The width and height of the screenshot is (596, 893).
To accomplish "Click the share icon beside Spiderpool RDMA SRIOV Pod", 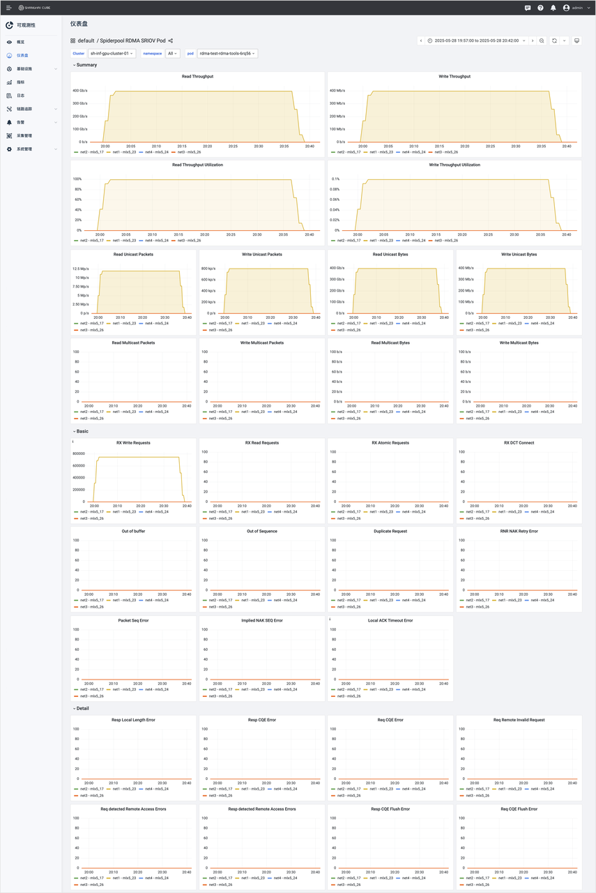I will pyautogui.click(x=169, y=40).
